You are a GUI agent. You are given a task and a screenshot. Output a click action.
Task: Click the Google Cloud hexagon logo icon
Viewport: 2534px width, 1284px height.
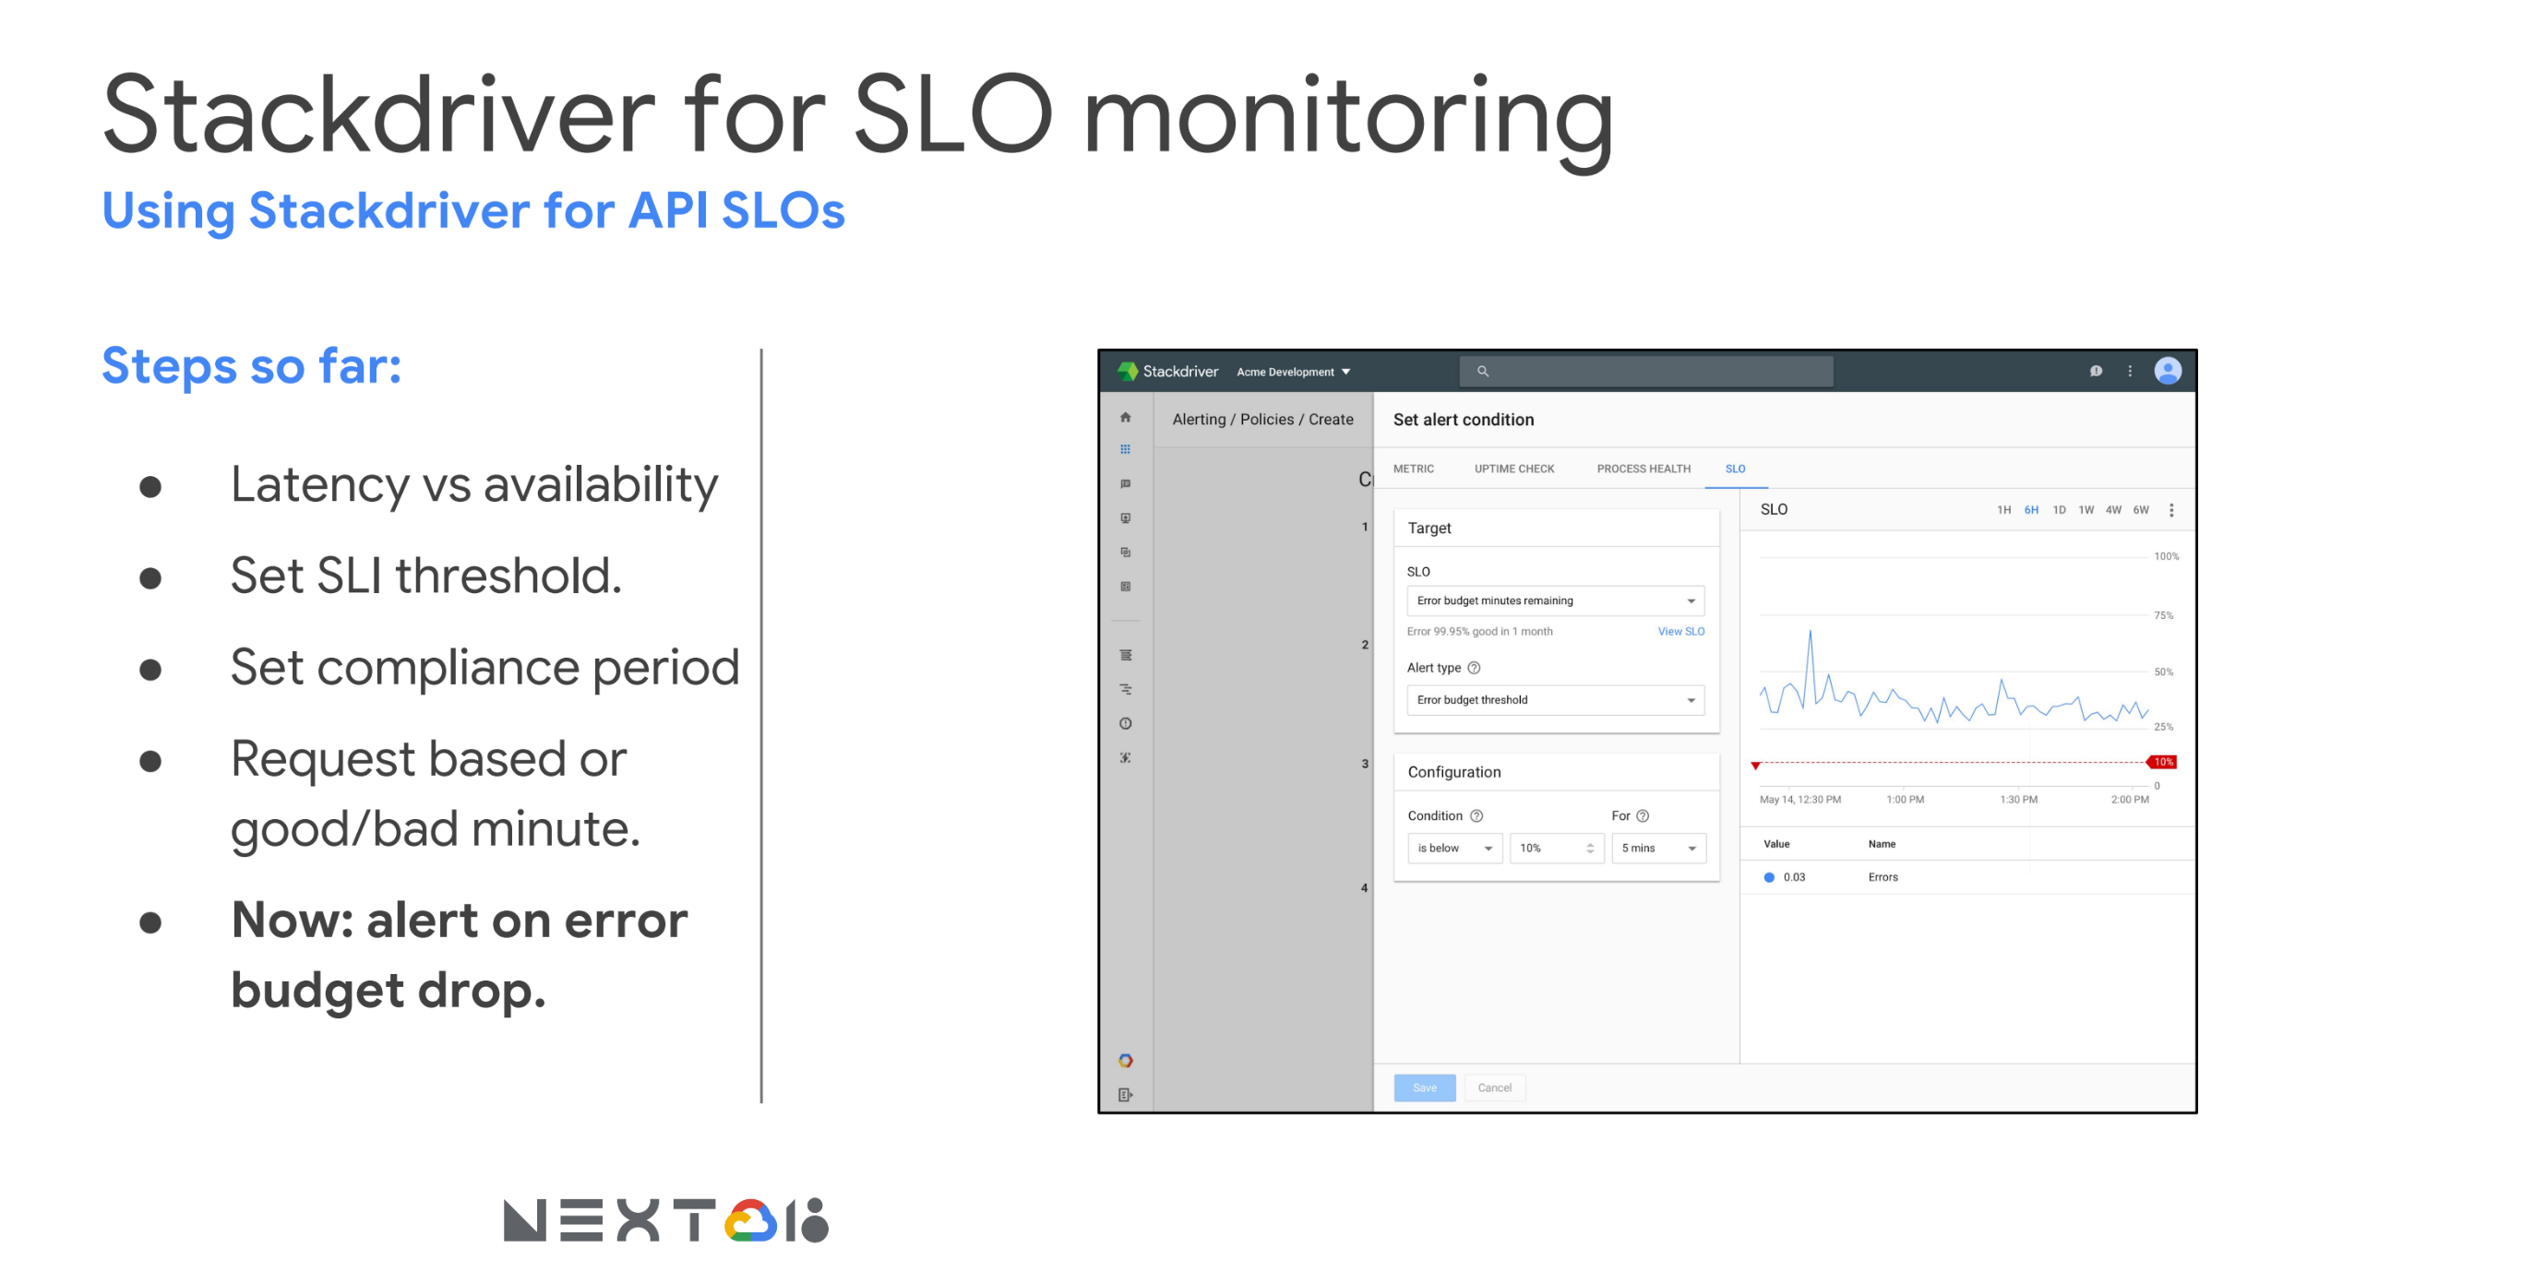tap(1125, 1061)
